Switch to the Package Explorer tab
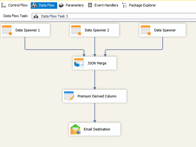This screenshot has height=147, width=196. (x=139, y=5)
